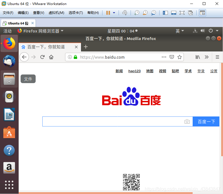Open the Files manager in the dock
This screenshot has height=194, width=223.
9,79
